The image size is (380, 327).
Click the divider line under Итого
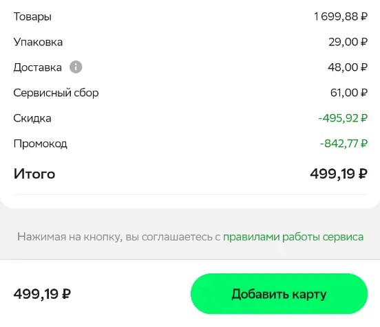tap(190, 194)
